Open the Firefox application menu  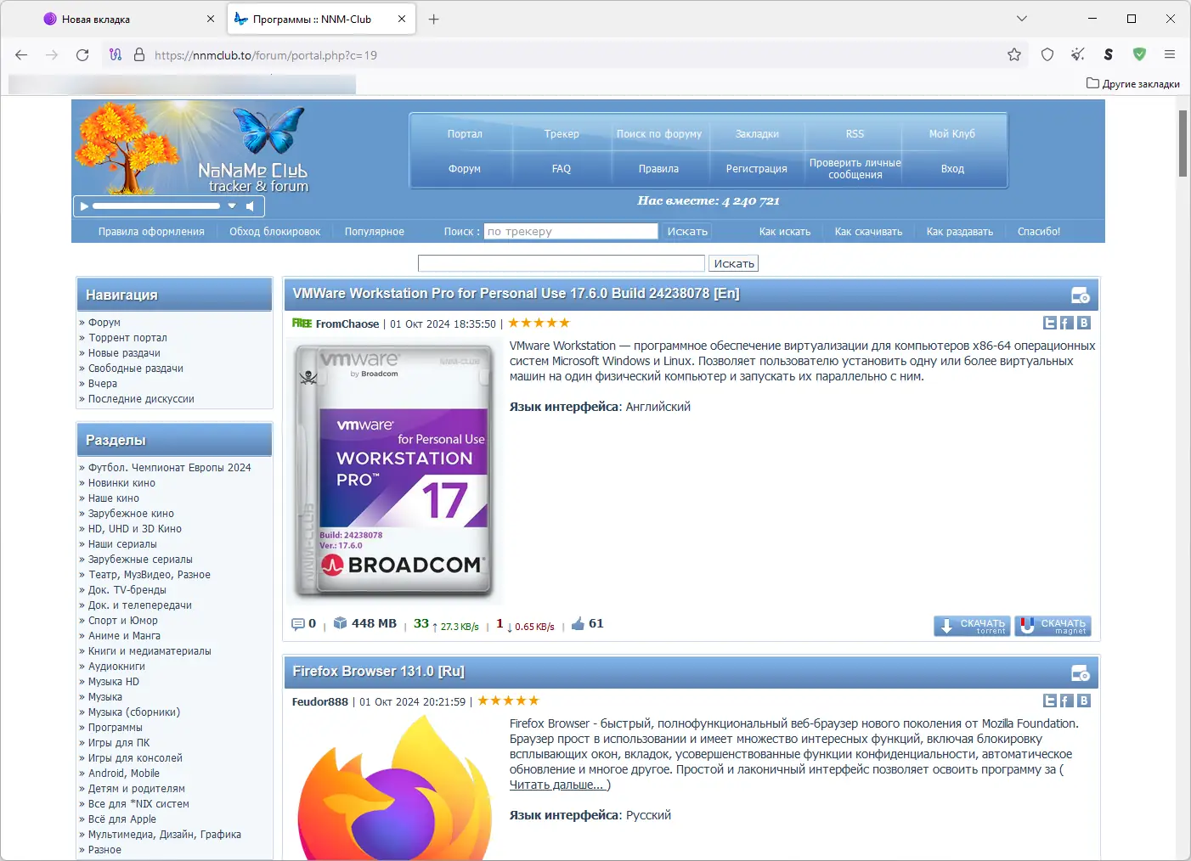(x=1170, y=55)
